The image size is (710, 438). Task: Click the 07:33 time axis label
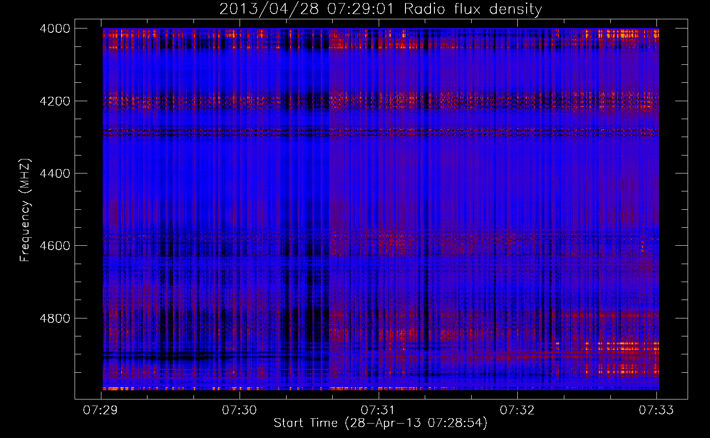tap(656, 410)
